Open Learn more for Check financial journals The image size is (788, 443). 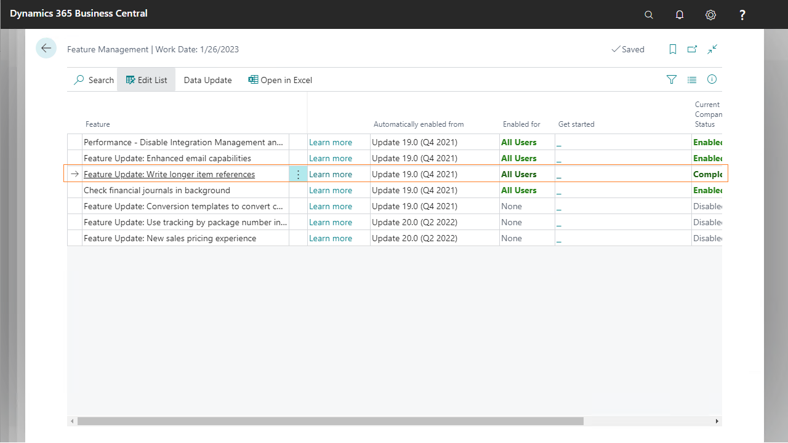[331, 190]
